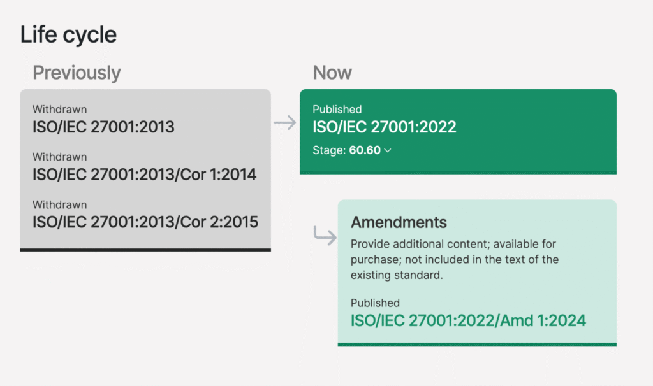Click Published label above the Amd 1:2024 link
This screenshot has width=653, height=386.
(x=375, y=303)
